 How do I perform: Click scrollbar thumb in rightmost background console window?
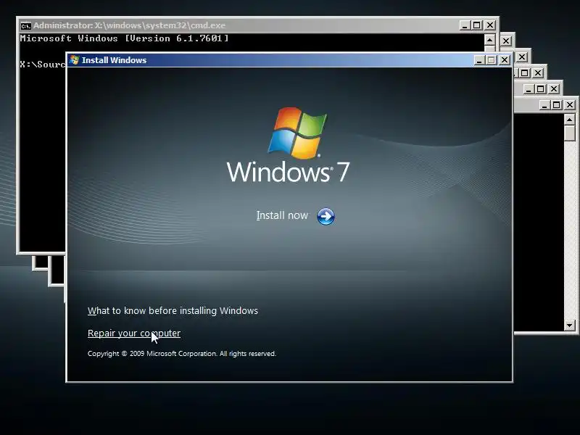point(569,133)
